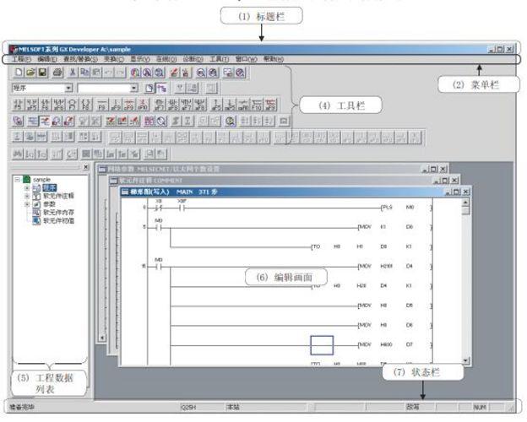This screenshot has width=527, height=422.
Task: Open the 工程(F) menu
Action: click(21, 59)
